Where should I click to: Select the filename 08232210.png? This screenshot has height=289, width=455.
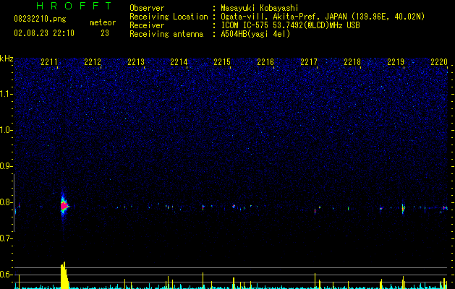40,20
